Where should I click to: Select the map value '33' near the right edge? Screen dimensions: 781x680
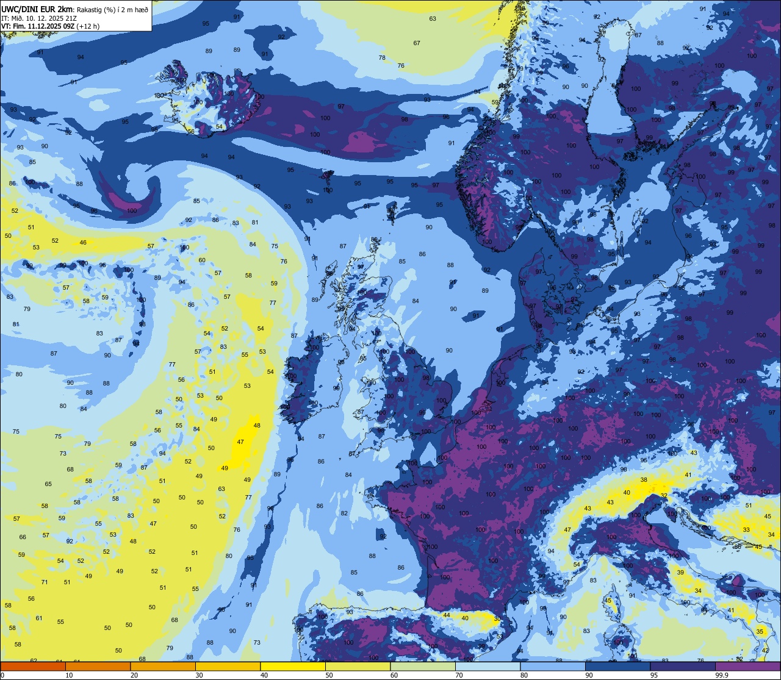coord(746,529)
